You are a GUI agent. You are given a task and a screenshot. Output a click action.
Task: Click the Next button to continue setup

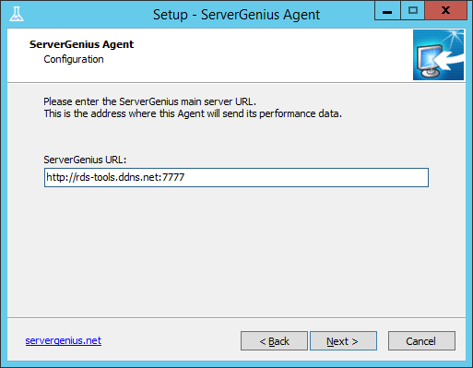[343, 340]
